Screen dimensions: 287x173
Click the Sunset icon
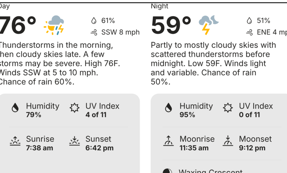tap(75, 141)
